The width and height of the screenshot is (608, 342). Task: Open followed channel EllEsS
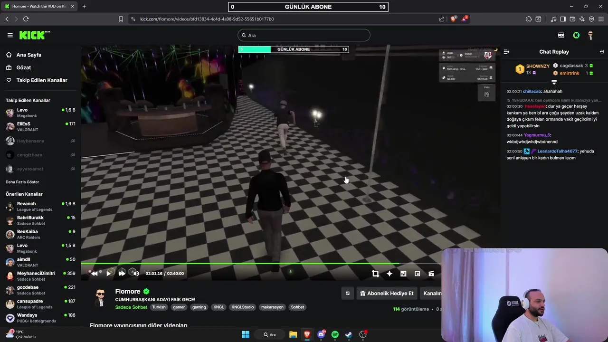point(40,126)
